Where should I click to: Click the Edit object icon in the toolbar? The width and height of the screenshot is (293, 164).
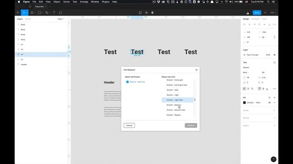[x=140, y=13]
